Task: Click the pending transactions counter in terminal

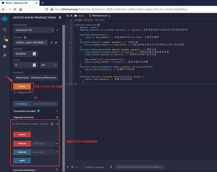Action: click(77, 167)
